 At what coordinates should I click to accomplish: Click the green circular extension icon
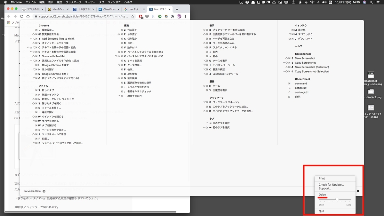160,16
